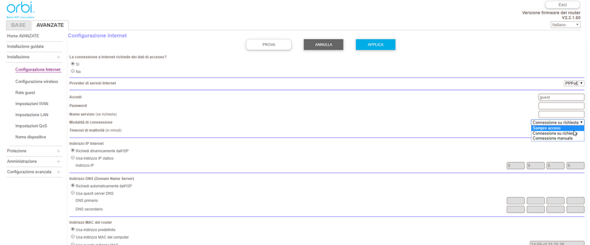590x245 pixels.
Task: Open the PPPoE provider dropdown
Action: coord(574,83)
